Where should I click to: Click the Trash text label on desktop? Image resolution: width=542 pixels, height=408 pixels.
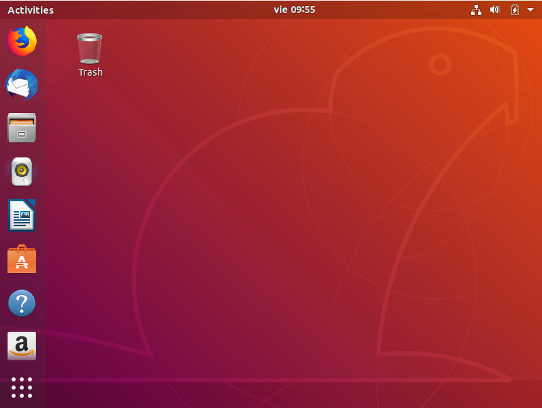coord(90,72)
